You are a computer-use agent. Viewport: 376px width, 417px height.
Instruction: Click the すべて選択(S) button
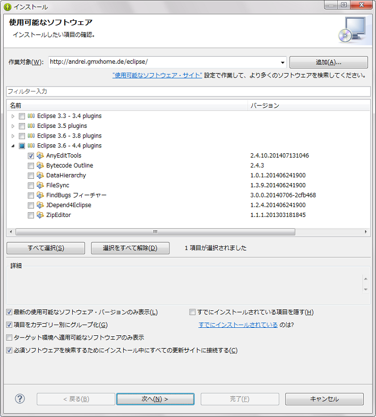(46, 248)
